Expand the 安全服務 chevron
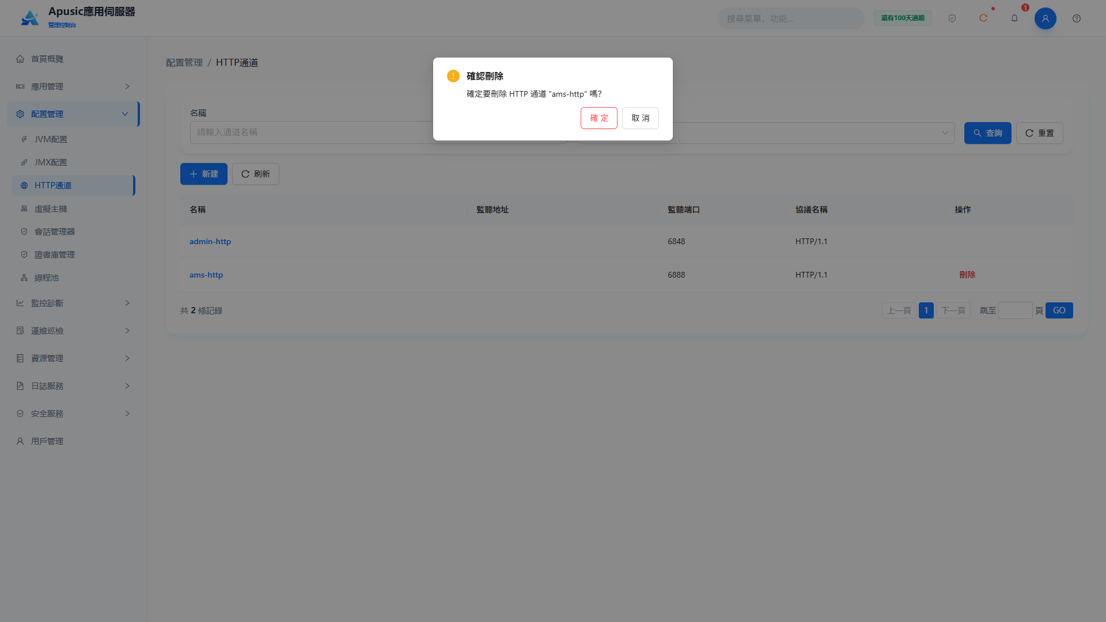The height and width of the screenshot is (622, 1106). coord(127,414)
